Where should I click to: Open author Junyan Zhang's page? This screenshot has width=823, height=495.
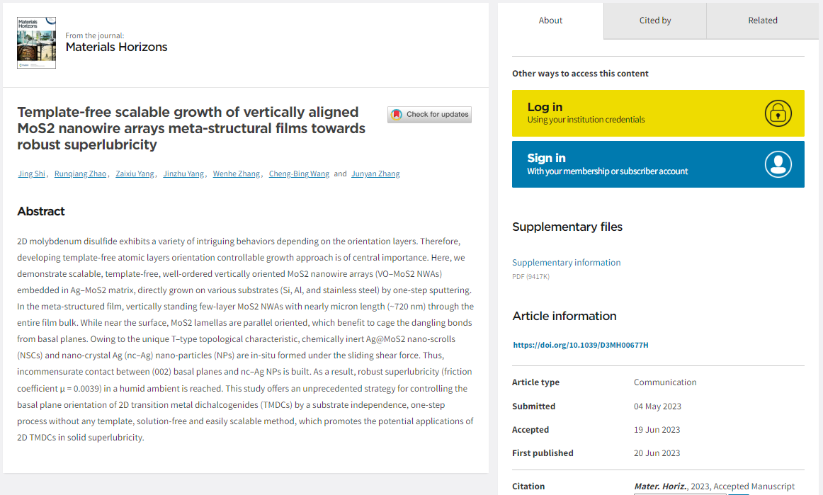pos(375,174)
